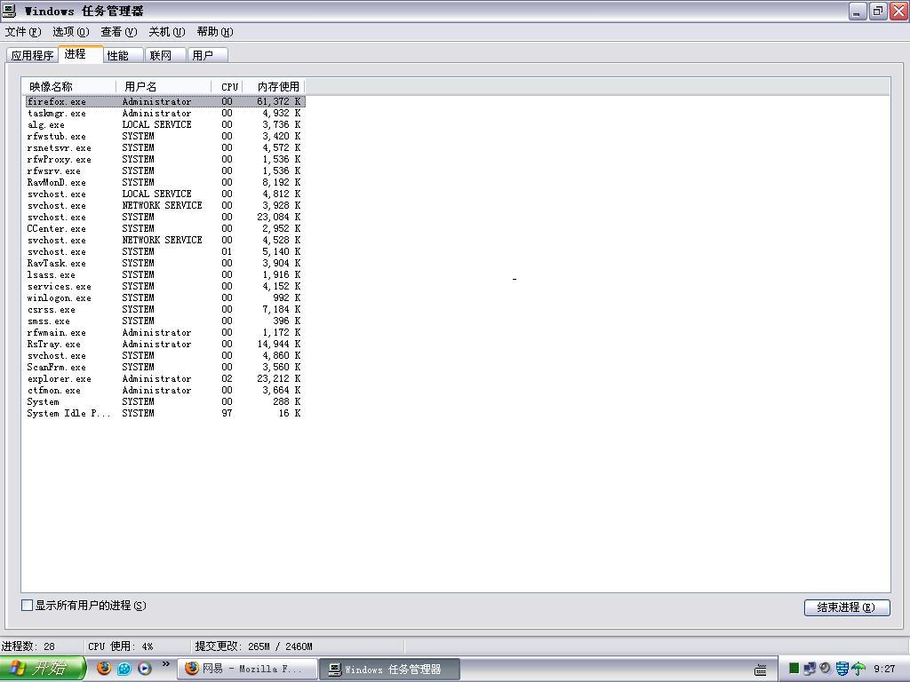This screenshot has height=682, width=910.
Task: Select RavMonD.exe process row
Action: pos(165,183)
